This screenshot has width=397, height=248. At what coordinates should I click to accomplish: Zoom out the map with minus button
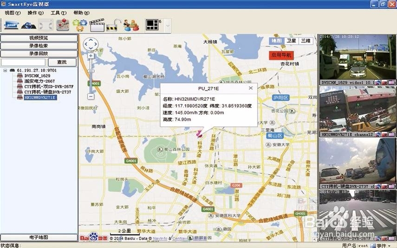point(91,97)
